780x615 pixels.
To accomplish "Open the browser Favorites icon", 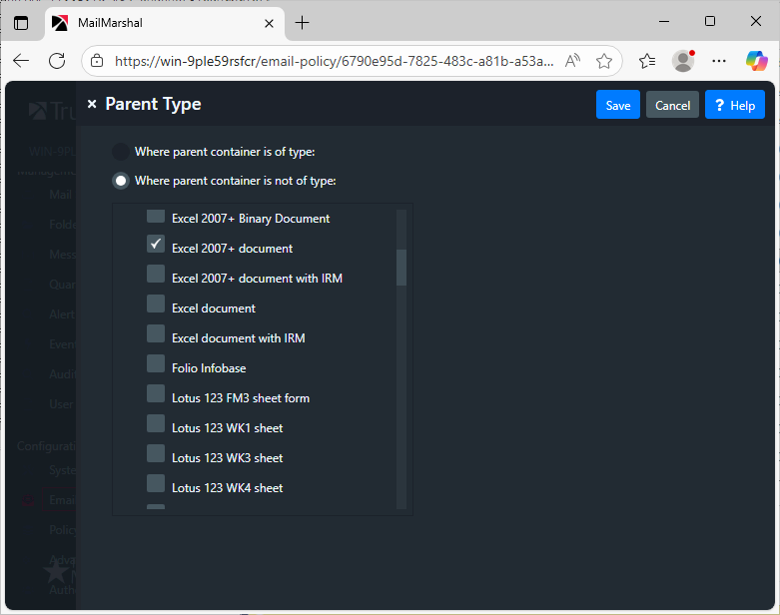I will [x=647, y=61].
